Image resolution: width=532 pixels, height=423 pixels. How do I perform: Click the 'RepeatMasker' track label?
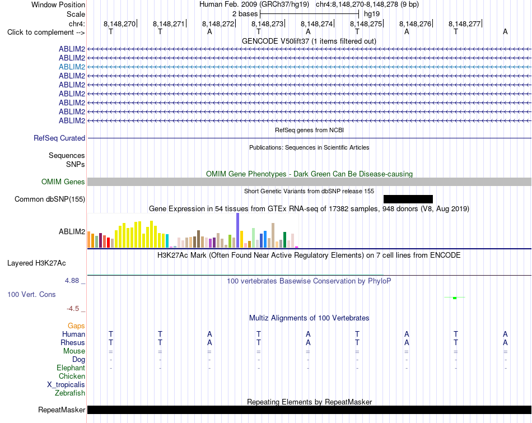tap(62, 410)
